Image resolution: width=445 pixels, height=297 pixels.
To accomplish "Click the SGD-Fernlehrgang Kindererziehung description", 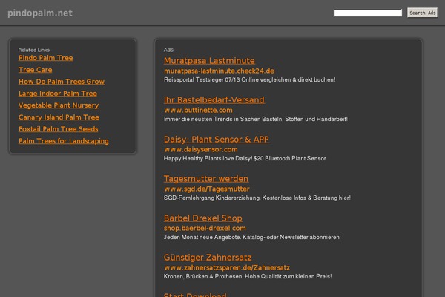I will [257, 198].
